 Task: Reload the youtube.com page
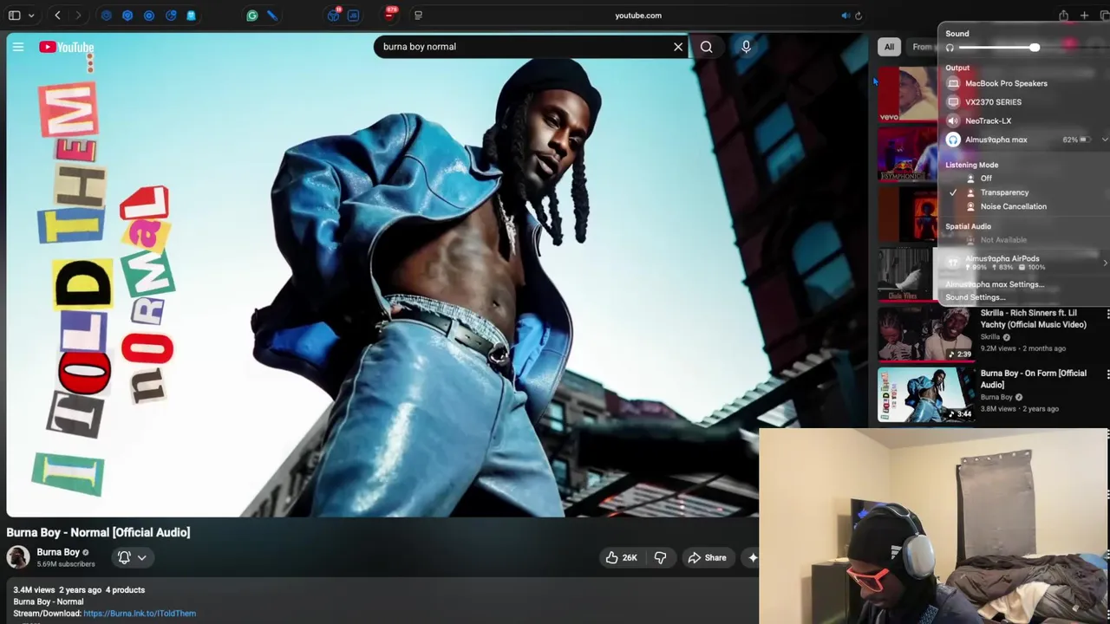(x=859, y=16)
